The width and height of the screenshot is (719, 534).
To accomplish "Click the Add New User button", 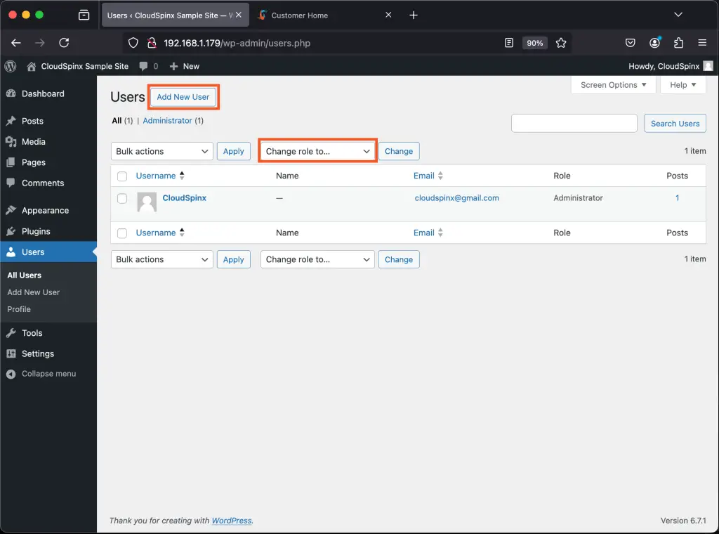I will point(183,97).
